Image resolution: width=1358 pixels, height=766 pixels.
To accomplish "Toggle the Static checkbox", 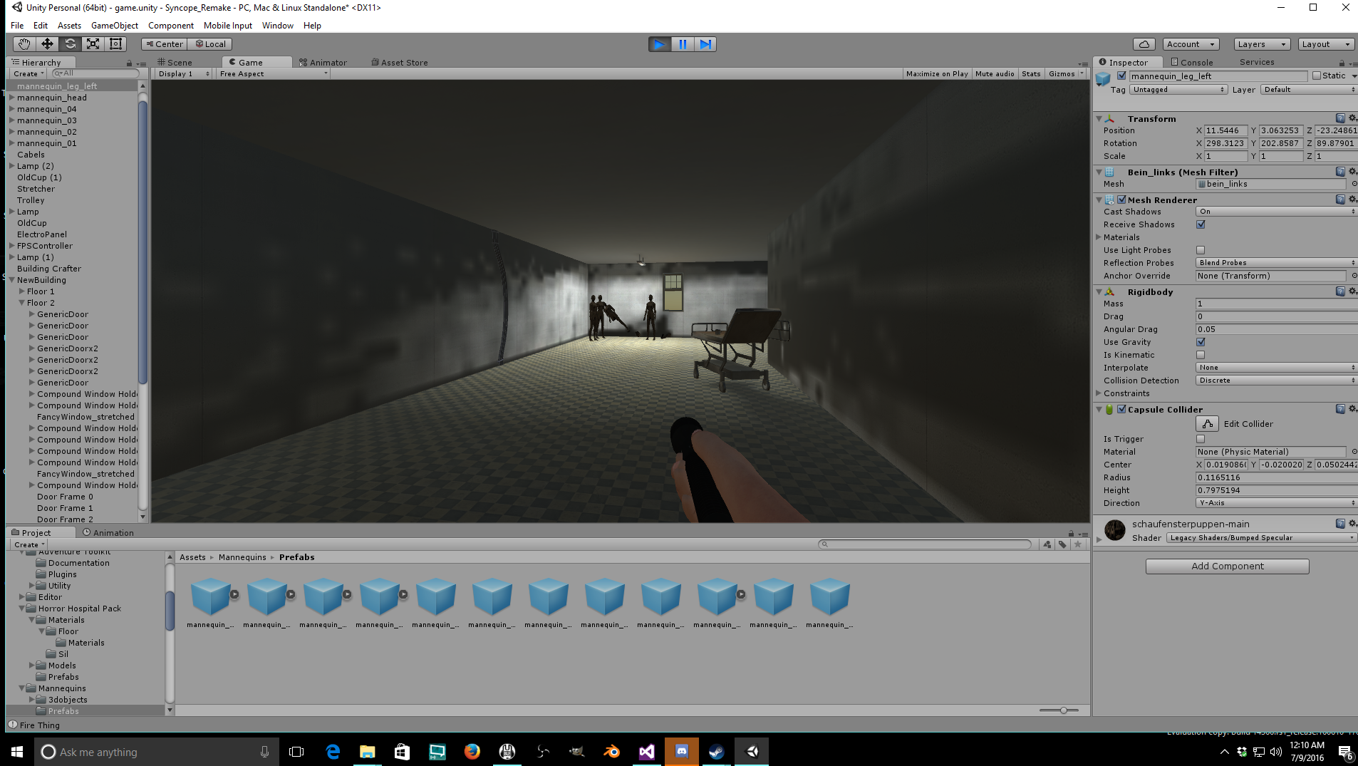I will [1317, 76].
